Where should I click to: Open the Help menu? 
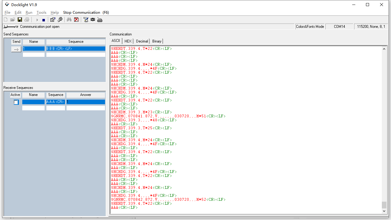pyautogui.click(x=55, y=13)
